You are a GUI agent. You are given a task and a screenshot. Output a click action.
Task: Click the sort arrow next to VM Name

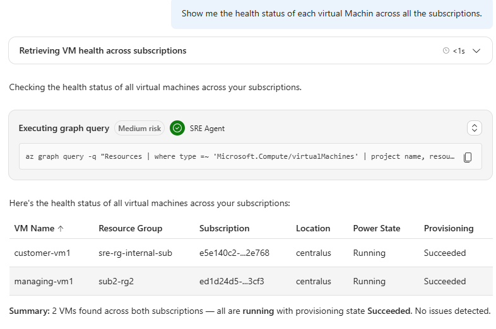61,229
